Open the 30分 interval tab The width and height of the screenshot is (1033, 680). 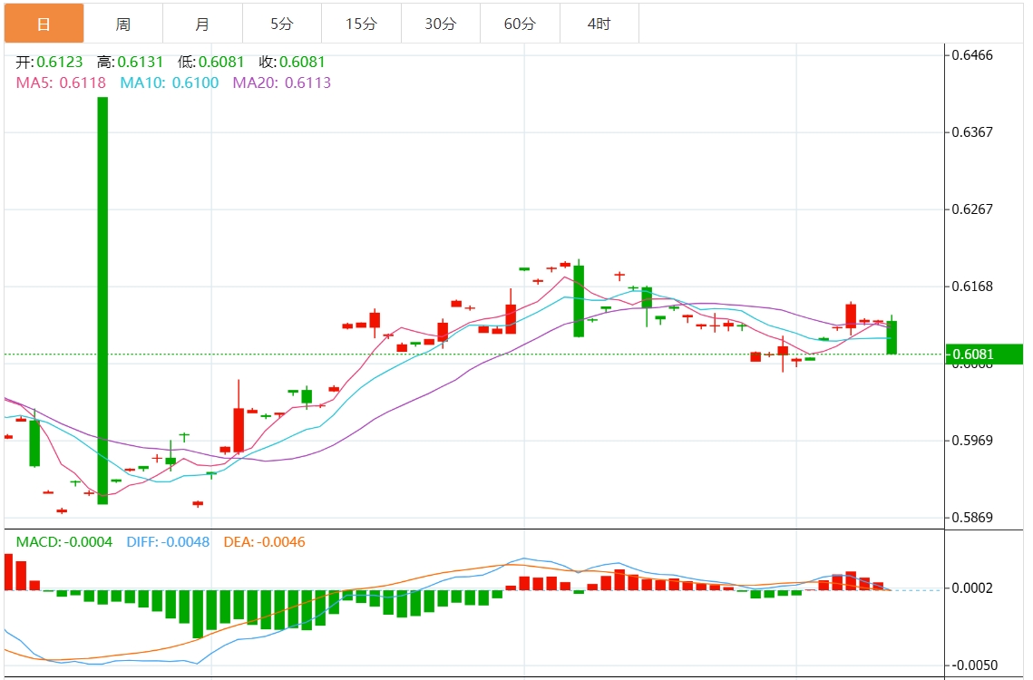click(441, 24)
